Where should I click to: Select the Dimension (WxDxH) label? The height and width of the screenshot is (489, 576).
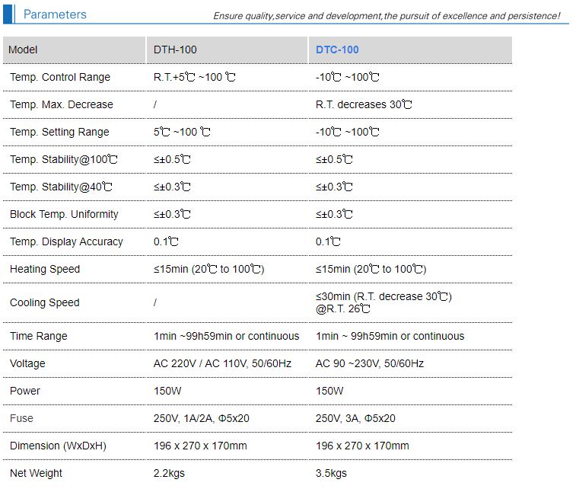coord(58,446)
